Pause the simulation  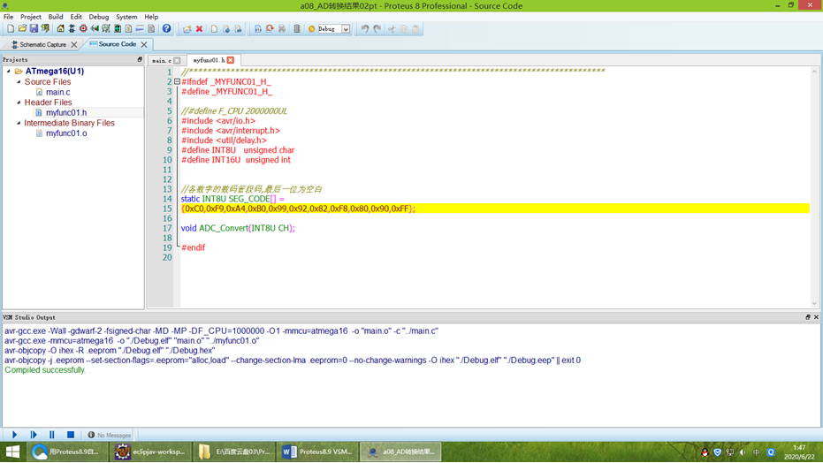tap(51, 435)
